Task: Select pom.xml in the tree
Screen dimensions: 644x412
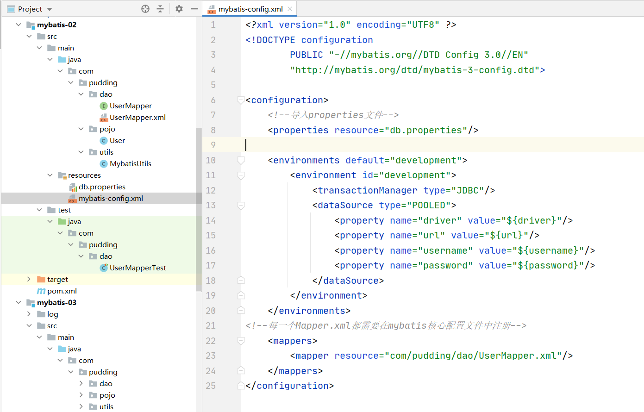Action: click(62, 291)
